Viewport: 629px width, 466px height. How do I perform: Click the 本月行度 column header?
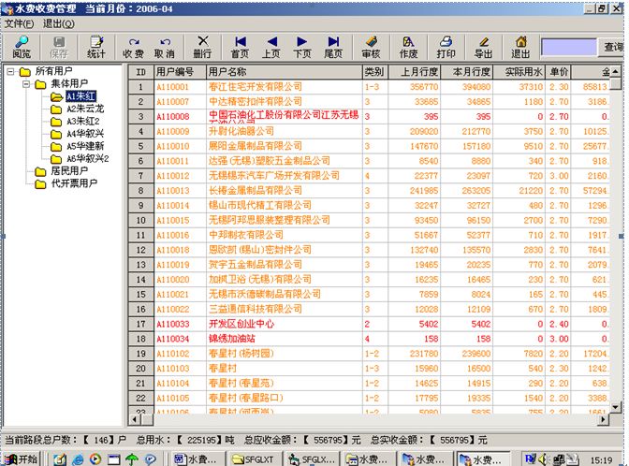[466, 72]
